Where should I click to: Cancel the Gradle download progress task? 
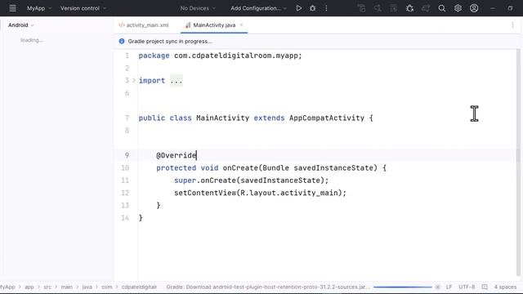(438, 287)
